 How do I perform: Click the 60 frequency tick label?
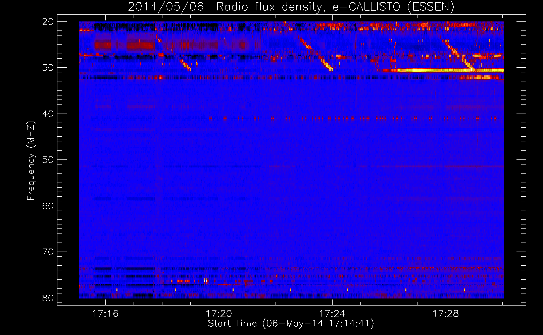tap(48, 206)
